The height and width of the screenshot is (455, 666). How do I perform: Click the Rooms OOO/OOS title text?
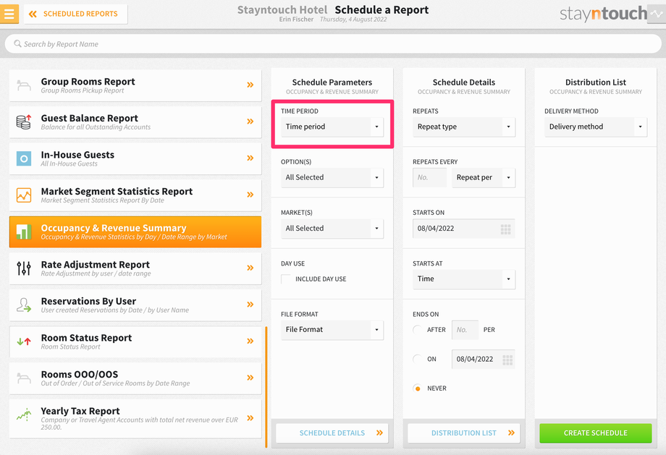[80, 375]
